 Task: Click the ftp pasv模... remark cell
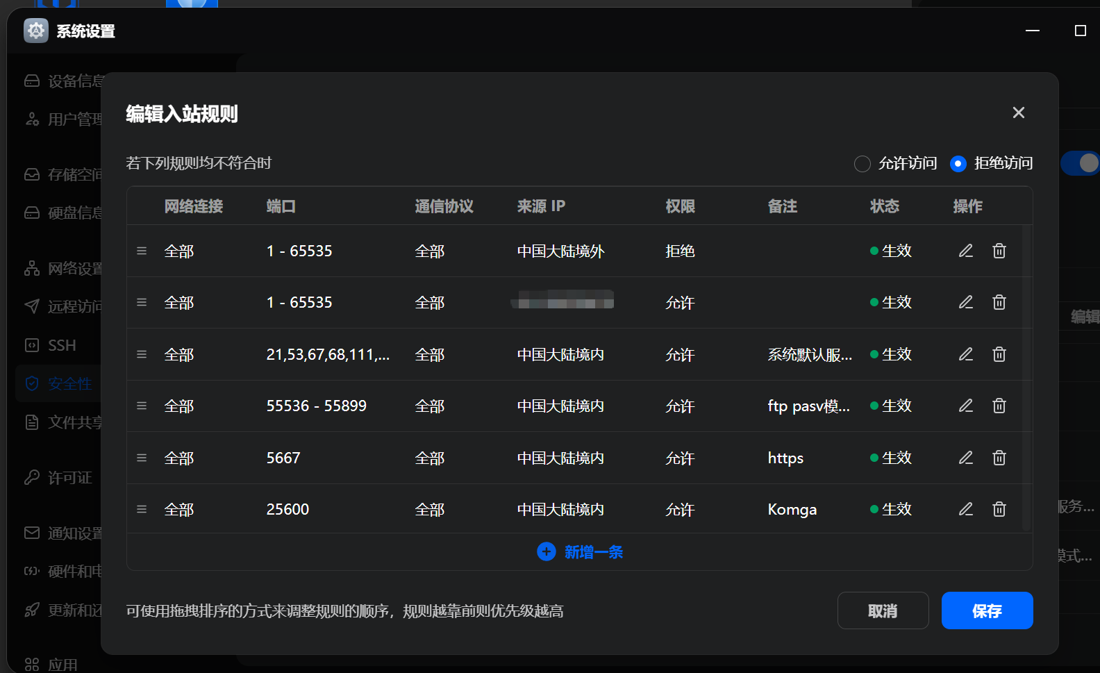click(809, 406)
